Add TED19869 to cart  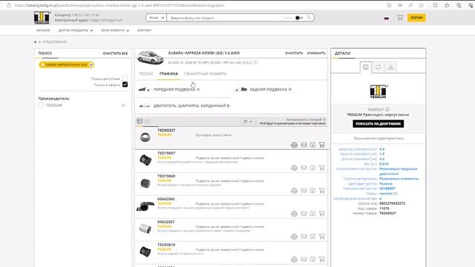tap(321, 191)
